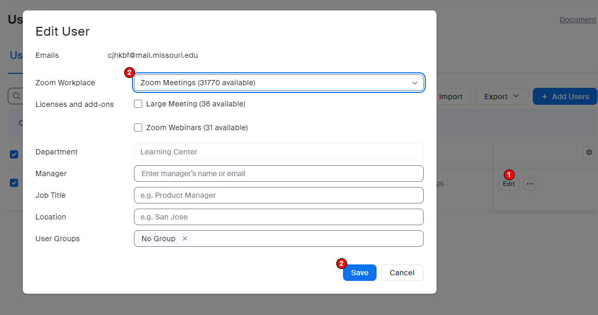Uncheck the checkbox beside the Edit button's user

click(14, 183)
